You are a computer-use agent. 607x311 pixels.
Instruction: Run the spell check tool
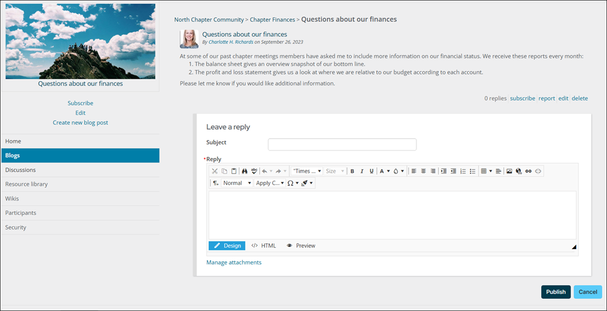tap(254, 171)
